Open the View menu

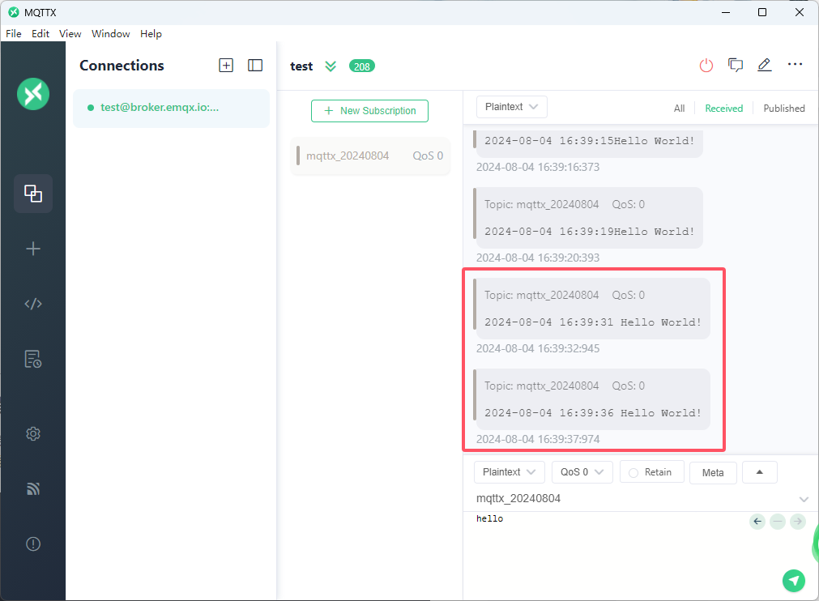70,34
